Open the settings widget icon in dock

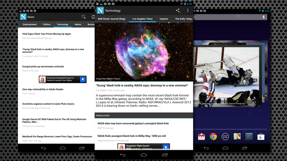point(249,136)
